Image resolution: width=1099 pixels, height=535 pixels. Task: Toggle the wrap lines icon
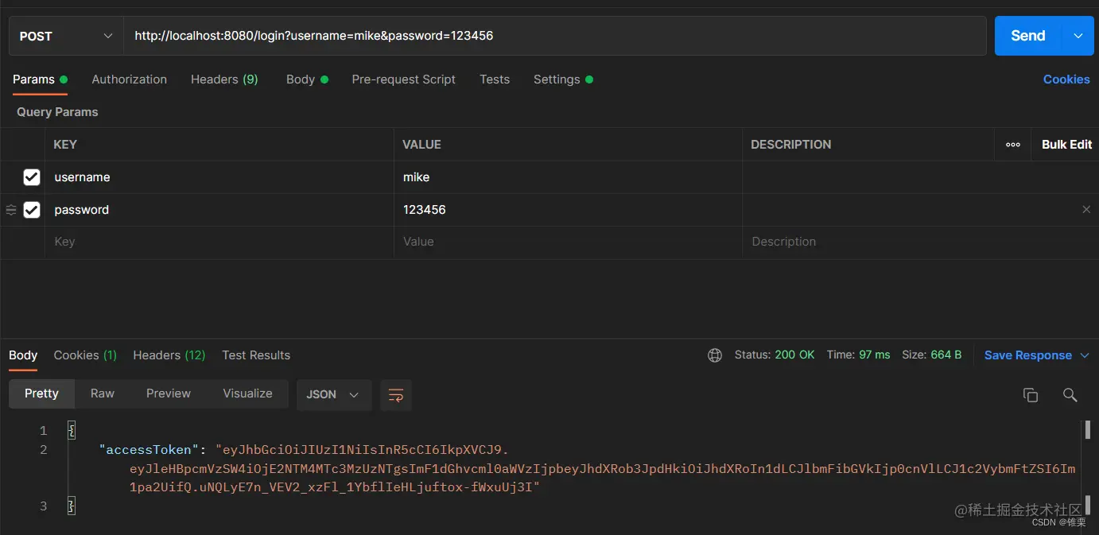[x=396, y=394]
